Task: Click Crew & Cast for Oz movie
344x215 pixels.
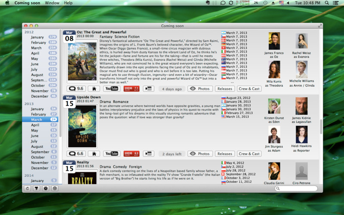Action: tap(249, 89)
